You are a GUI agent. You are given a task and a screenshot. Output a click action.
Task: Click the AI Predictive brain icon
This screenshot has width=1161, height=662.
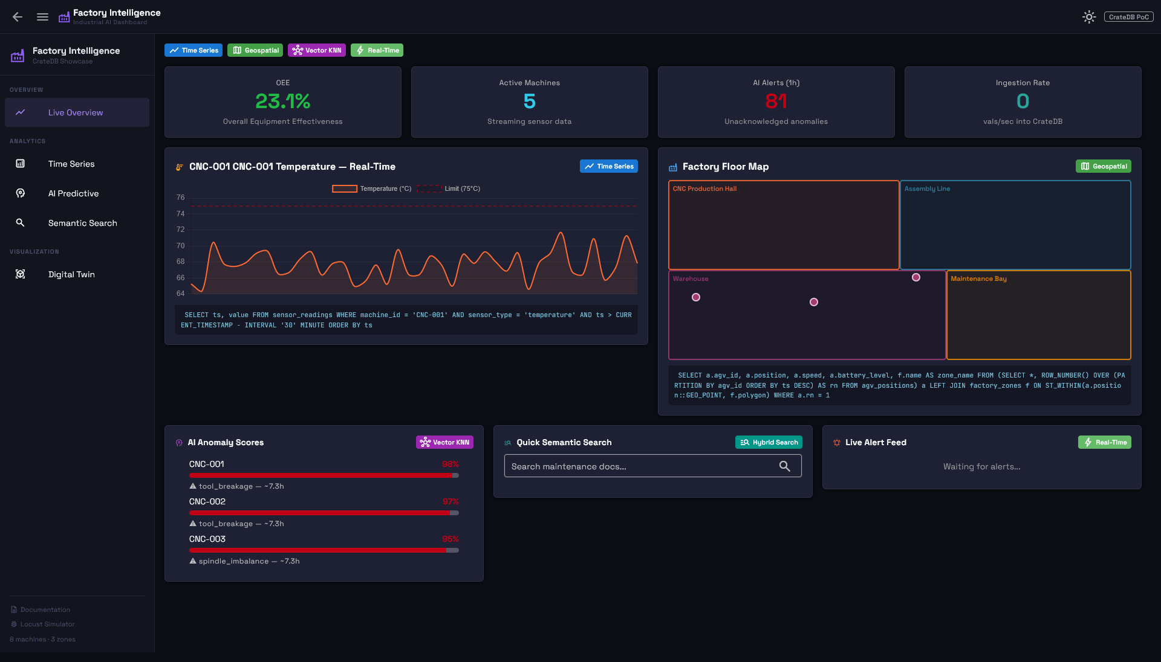point(20,193)
